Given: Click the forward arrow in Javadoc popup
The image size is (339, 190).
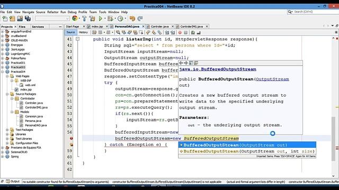Looking at the screenshot, I should point(186,63).
